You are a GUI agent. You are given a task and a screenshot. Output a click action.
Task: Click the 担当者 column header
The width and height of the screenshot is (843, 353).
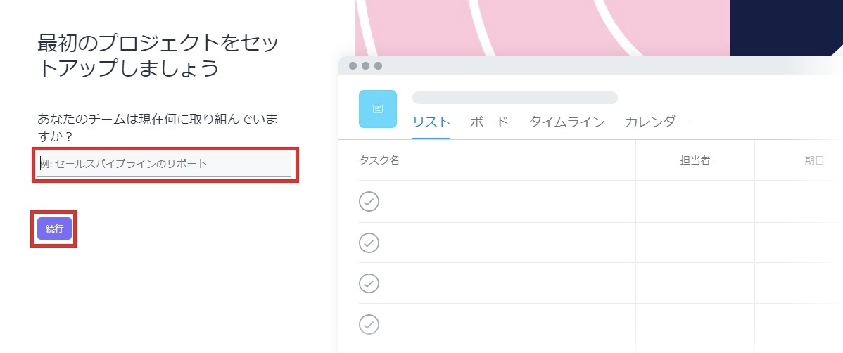pyautogui.click(x=695, y=160)
